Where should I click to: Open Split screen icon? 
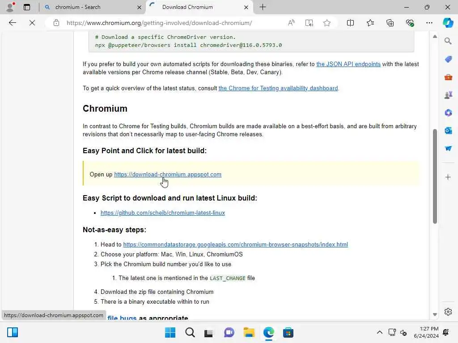point(350,23)
